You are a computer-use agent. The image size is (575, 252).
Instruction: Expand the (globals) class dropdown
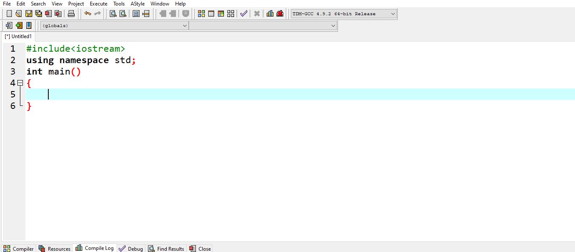point(114,25)
